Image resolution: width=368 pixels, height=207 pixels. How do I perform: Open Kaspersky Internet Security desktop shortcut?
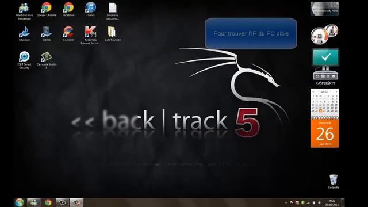pyautogui.click(x=91, y=36)
